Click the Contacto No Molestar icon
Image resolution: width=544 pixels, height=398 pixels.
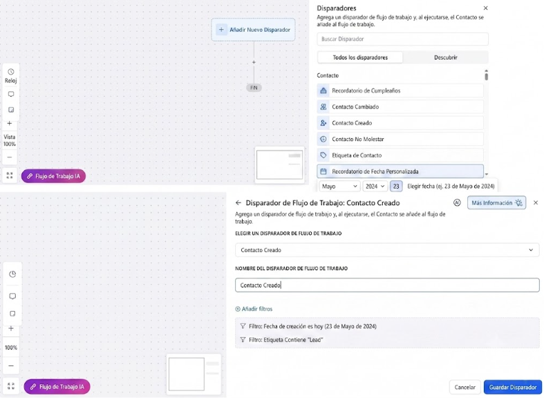click(323, 139)
